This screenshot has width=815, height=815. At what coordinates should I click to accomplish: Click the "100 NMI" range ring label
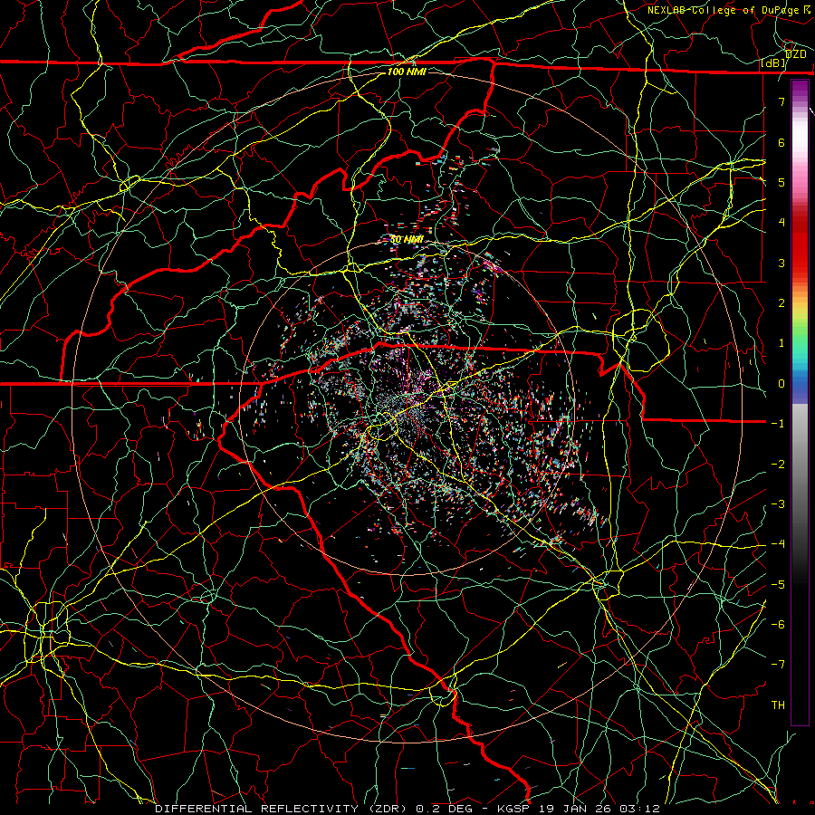coord(407,72)
